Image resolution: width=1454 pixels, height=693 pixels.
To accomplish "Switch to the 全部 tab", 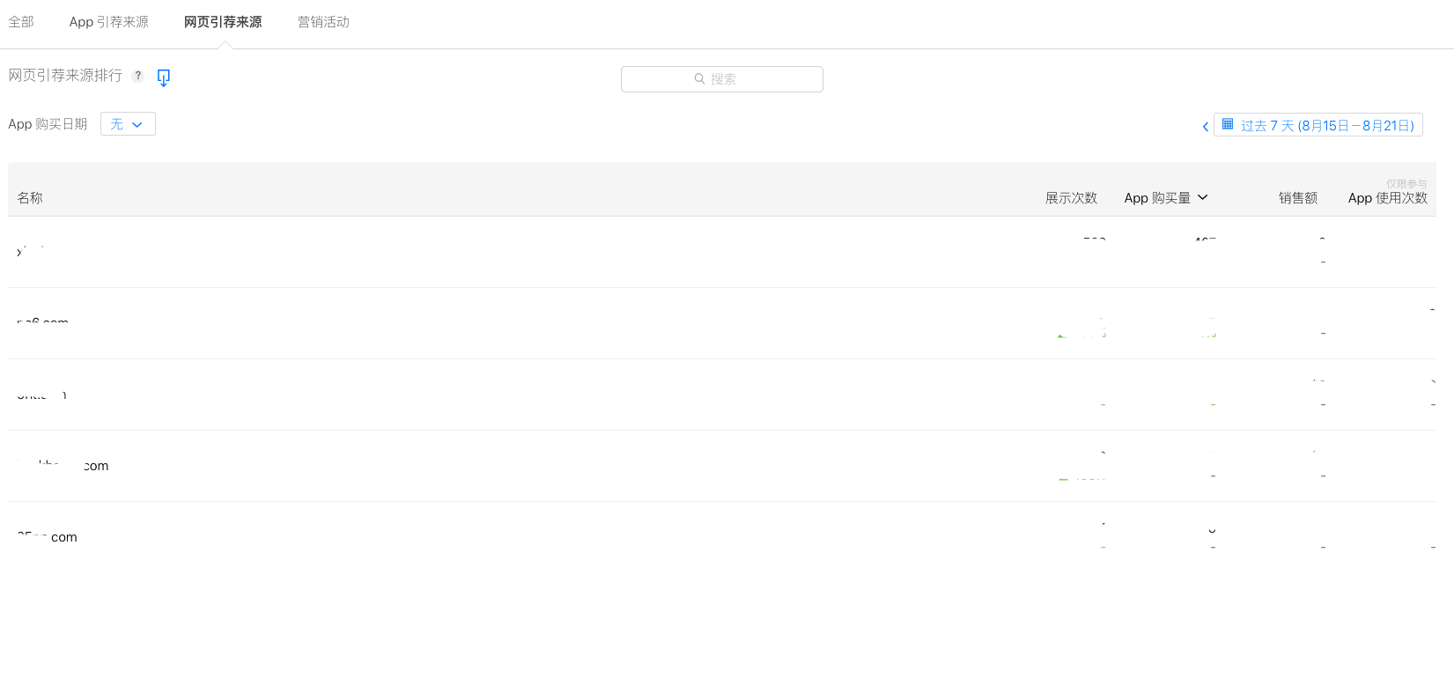I will point(21,22).
